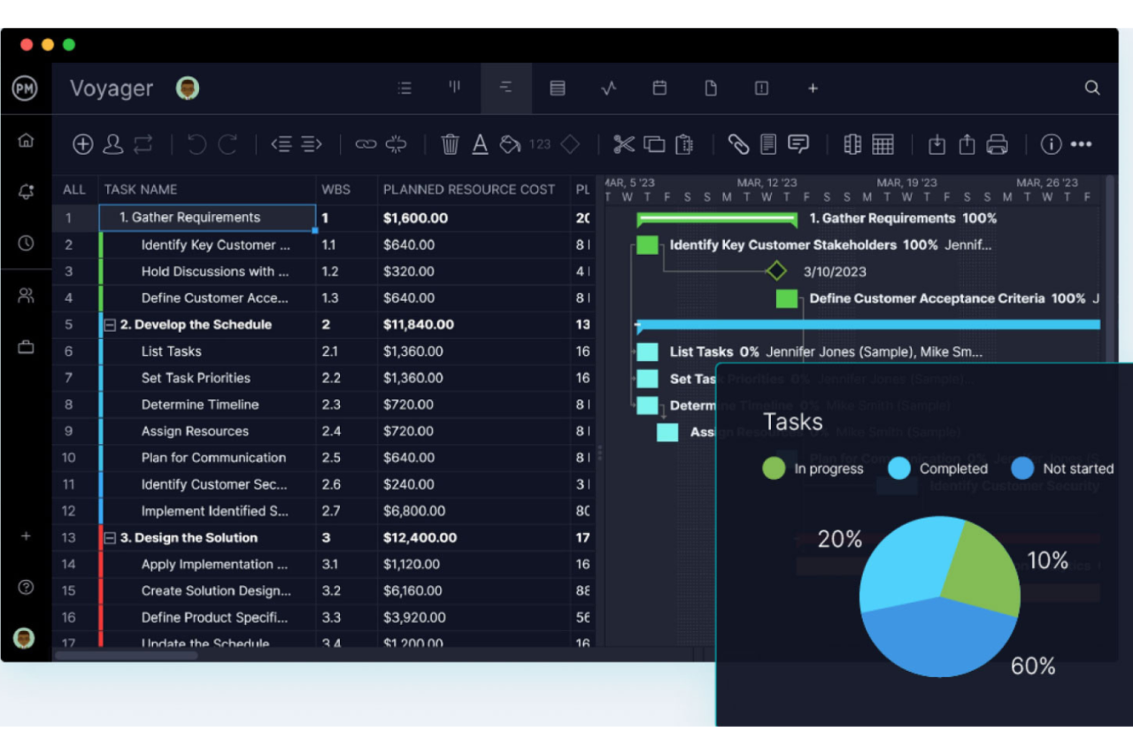Start a search with the magnifier icon

[x=1091, y=88]
